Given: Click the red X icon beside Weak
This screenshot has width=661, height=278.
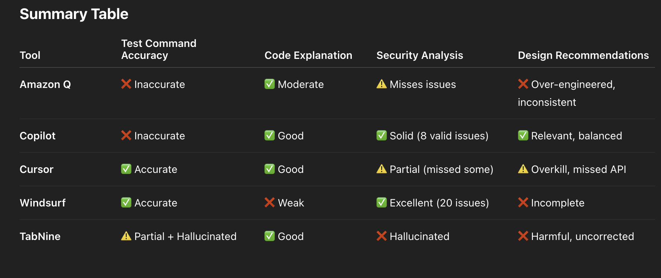Looking at the screenshot, I should [270, 203].
